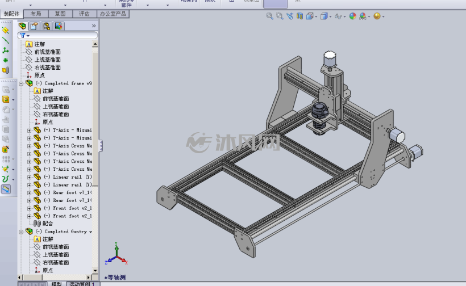The height and width of the screenshot is (286, 466).
Task: Select top-level 上视基准面 plane
Action: point(43,60)
